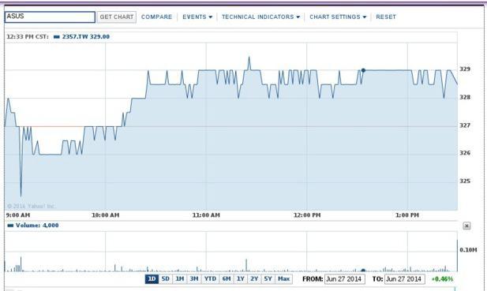Click the 326 price axis label
Viewport: 487px width, 291px height.
465,153
